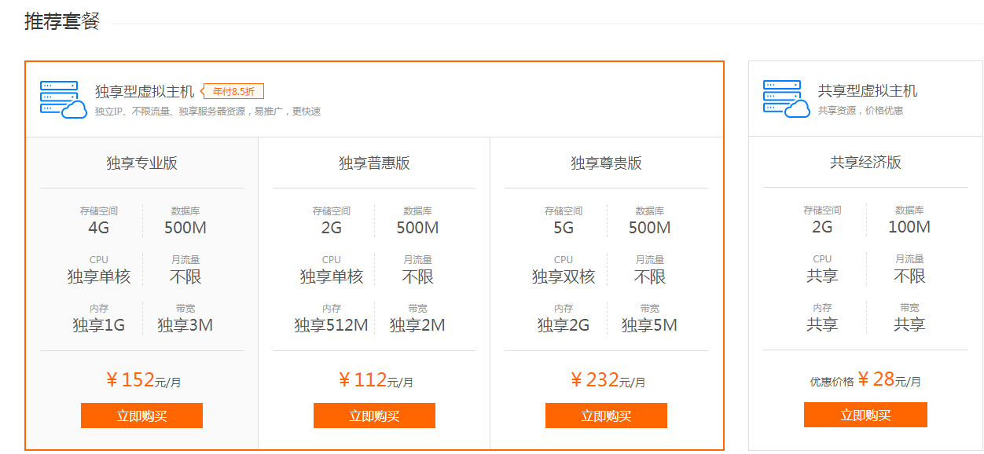Click the 独享型虚拟主机 server cloud icon
This screenshot has width=984, height=454.
click(x=63, y=99)
